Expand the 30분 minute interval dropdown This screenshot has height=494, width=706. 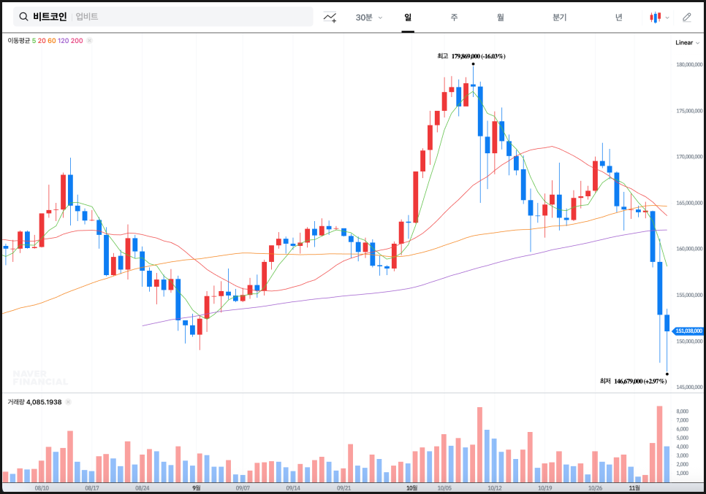369,17
